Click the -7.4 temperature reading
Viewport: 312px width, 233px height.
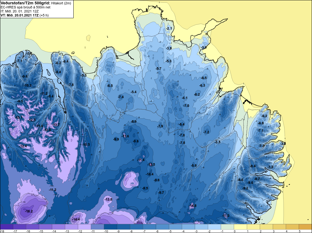click(121, 97)
